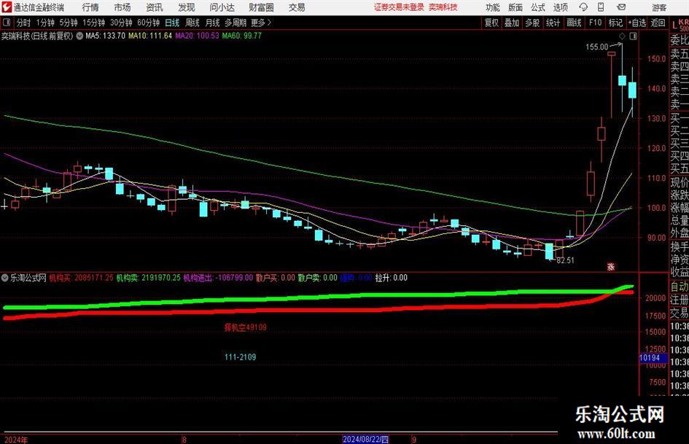
Task: Switch to the 月线 monthly tab
Action: point(212,23)
